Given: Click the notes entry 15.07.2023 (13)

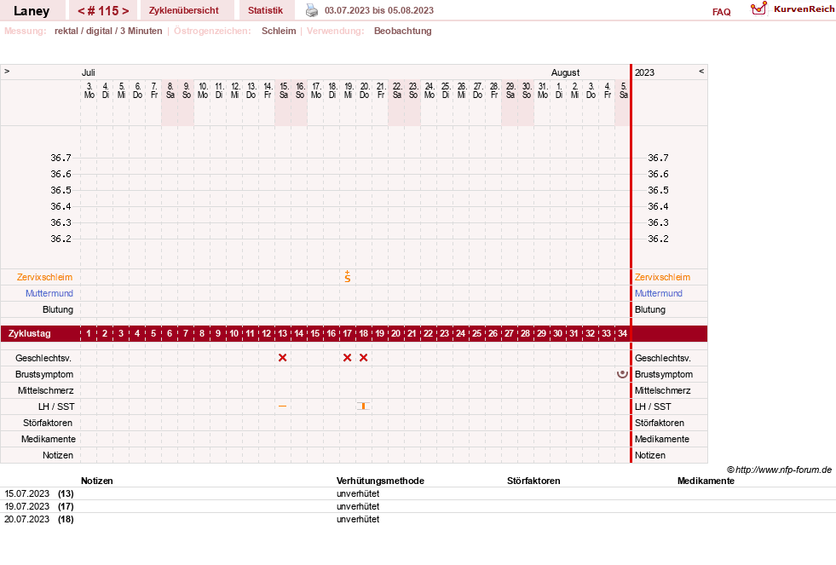Looking at the screenshot, I should click(x=39, y=493).
